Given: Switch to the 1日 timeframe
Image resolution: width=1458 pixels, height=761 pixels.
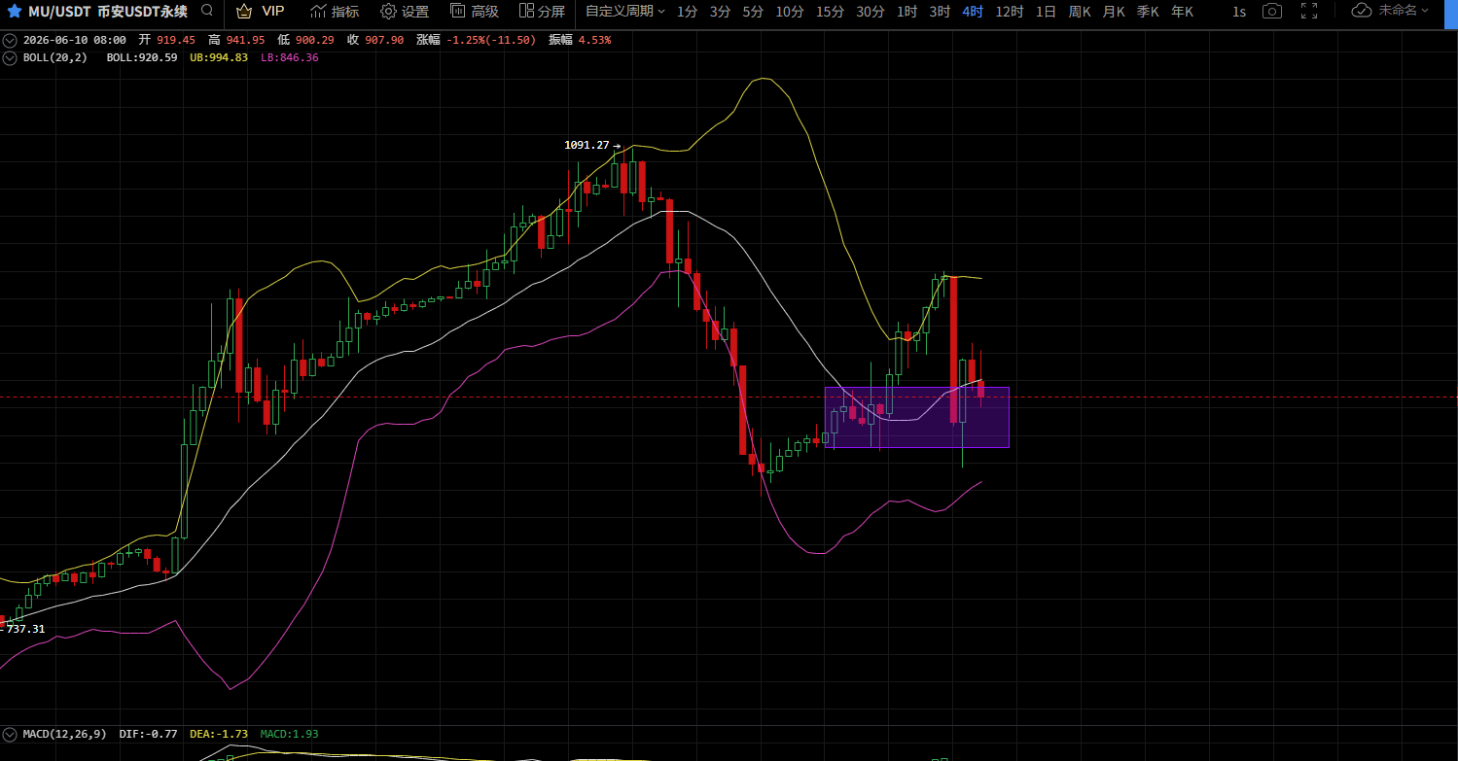Looking at the screenshot, I should (1046, 11).
